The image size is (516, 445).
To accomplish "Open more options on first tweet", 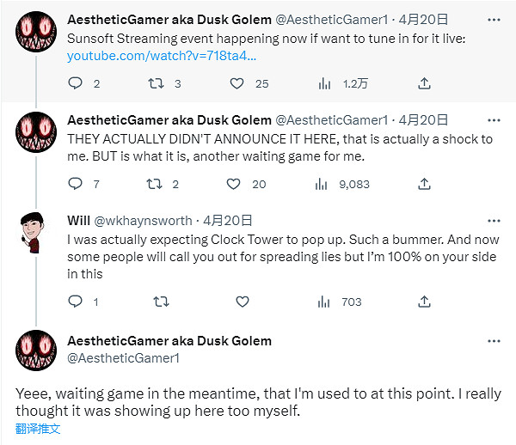I will click(x=494, y=20).
